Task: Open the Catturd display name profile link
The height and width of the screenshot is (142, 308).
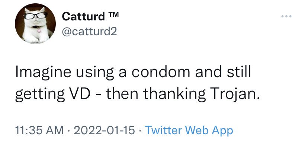Action: click(83, 16)
